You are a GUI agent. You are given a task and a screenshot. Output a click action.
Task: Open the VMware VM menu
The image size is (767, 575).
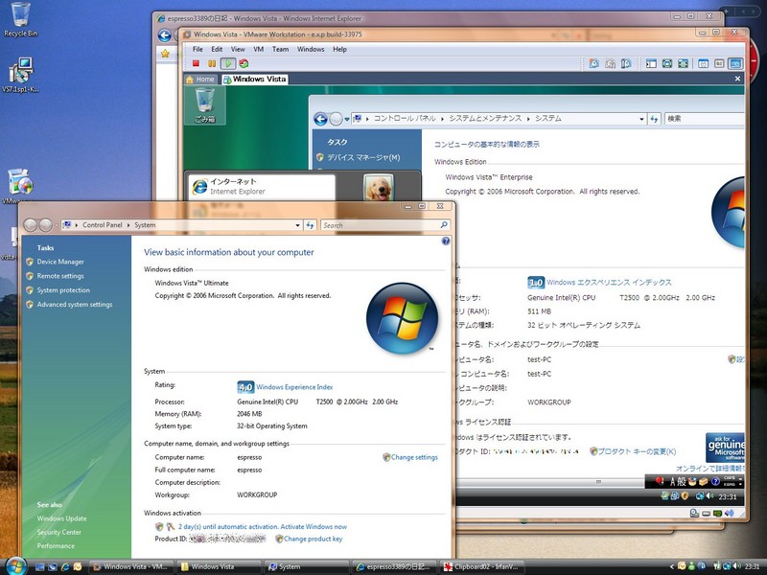click(x=258, y=50)
